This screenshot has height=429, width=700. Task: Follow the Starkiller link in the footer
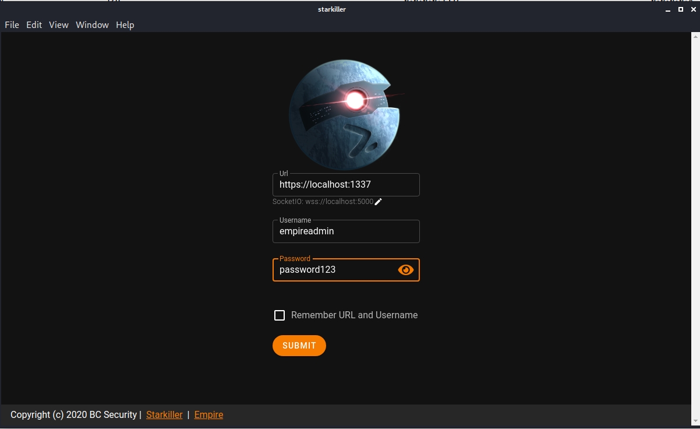pyautogui.click(x=164, y=415)
